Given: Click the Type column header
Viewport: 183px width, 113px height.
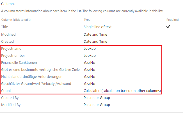Looking at the screenshot, I should (87, 20).
